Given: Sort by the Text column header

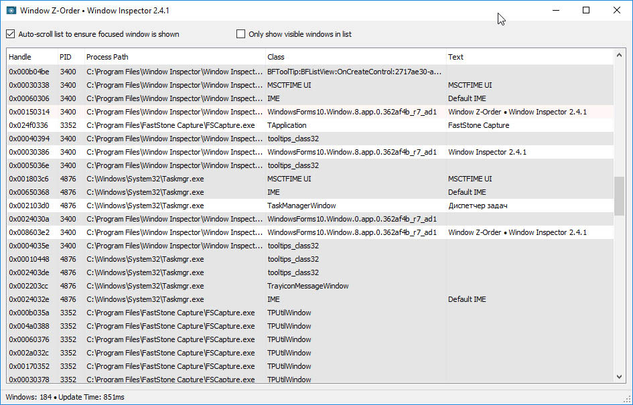Looking at the screenshot, I should pyautogui.click(x=529, y=57).
